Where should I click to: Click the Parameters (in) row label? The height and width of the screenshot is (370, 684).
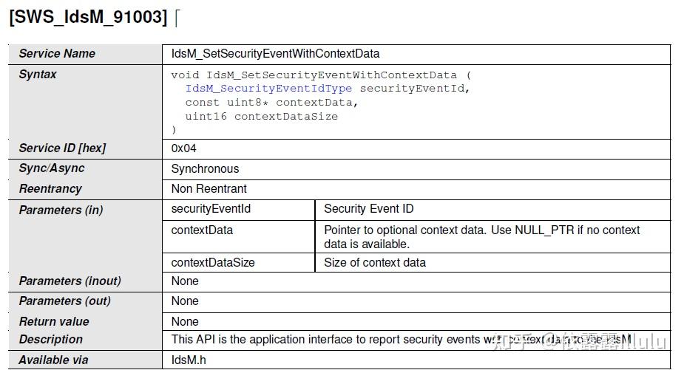click(61, 210)
